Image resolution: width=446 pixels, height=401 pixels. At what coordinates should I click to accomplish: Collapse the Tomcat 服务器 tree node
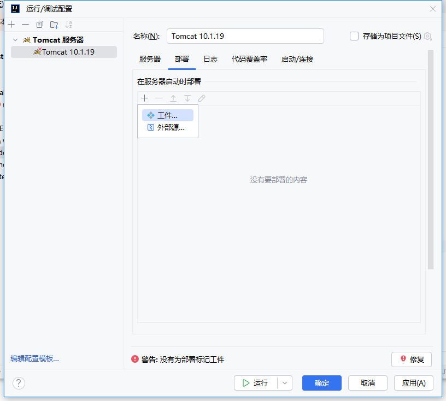click(15, 39)
